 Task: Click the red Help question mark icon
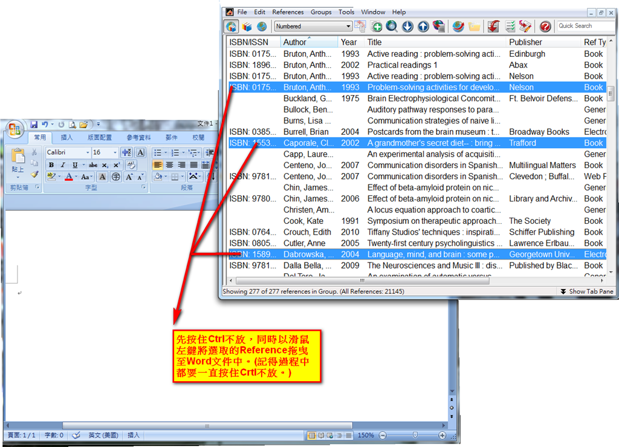tap(545, 27)
